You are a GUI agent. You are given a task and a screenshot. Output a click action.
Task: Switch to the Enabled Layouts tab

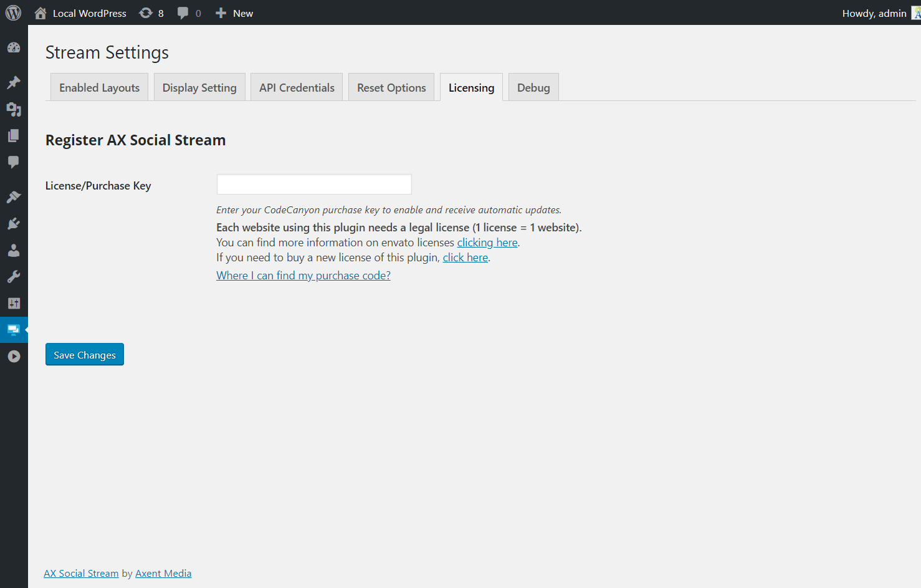pyautogui.click(x=99, y=87)
